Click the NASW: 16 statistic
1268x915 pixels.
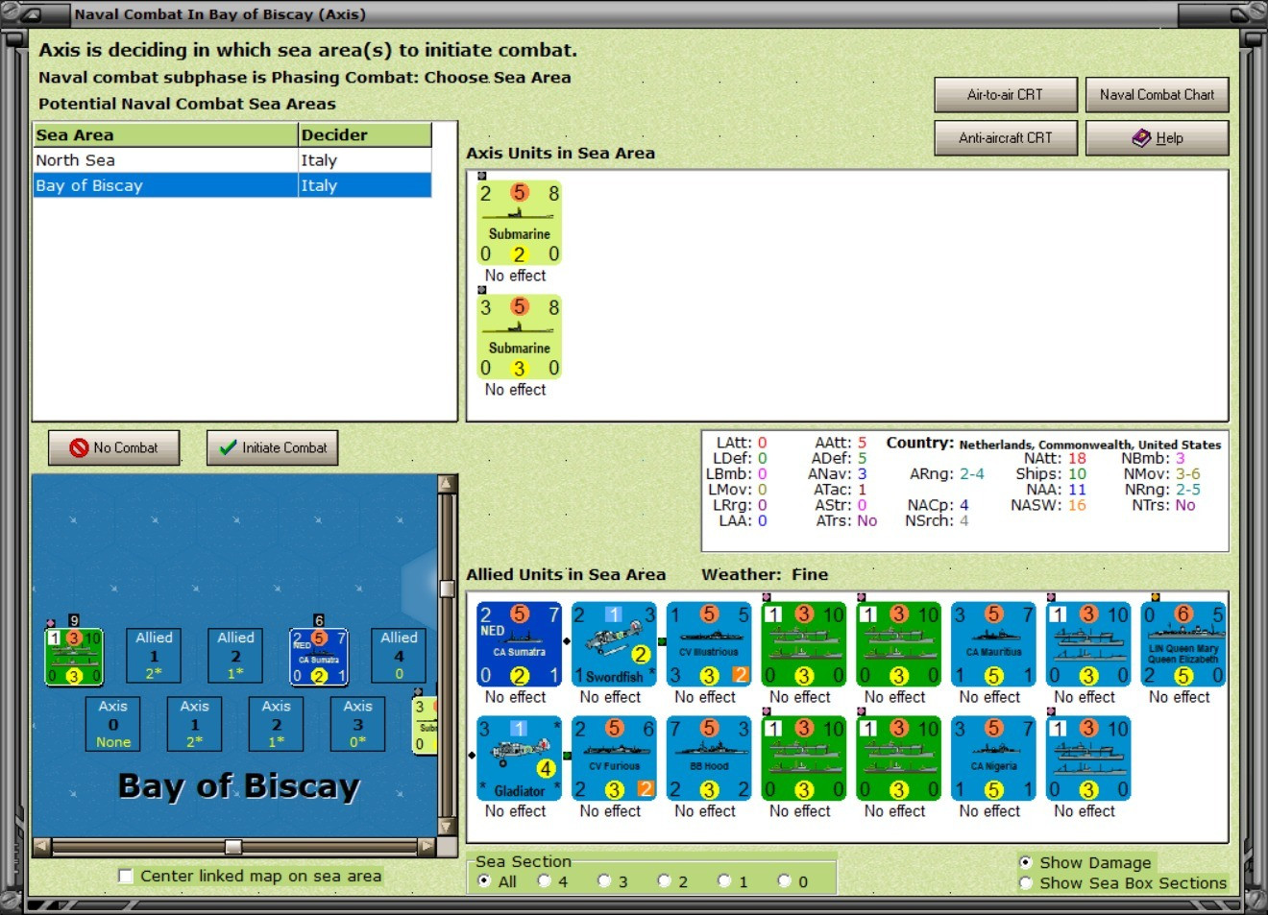click(x=1048, y=505)
